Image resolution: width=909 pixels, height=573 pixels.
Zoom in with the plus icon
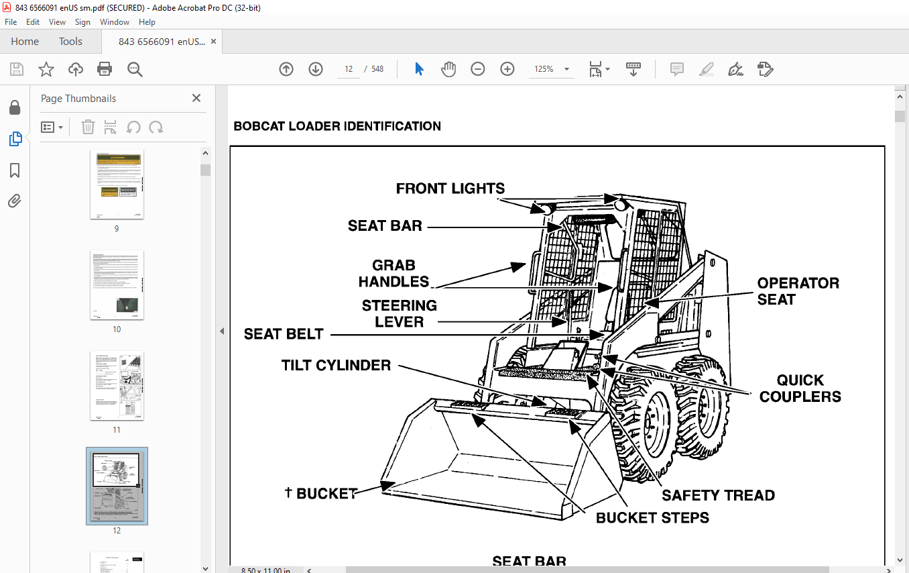[507, 69]
